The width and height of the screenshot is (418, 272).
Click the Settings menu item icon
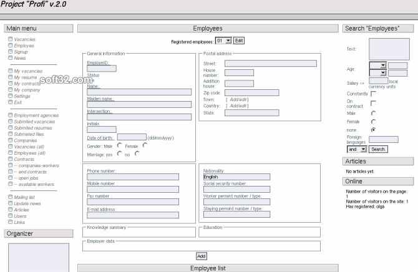point(11,96)
